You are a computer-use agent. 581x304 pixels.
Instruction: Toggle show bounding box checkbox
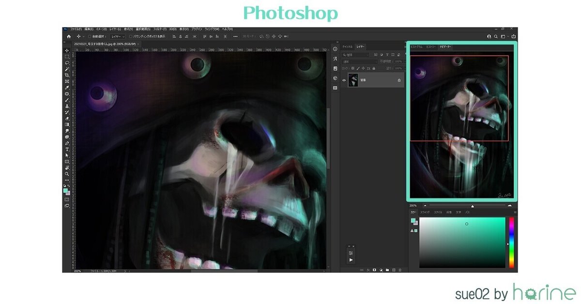[x=130, y=36]
